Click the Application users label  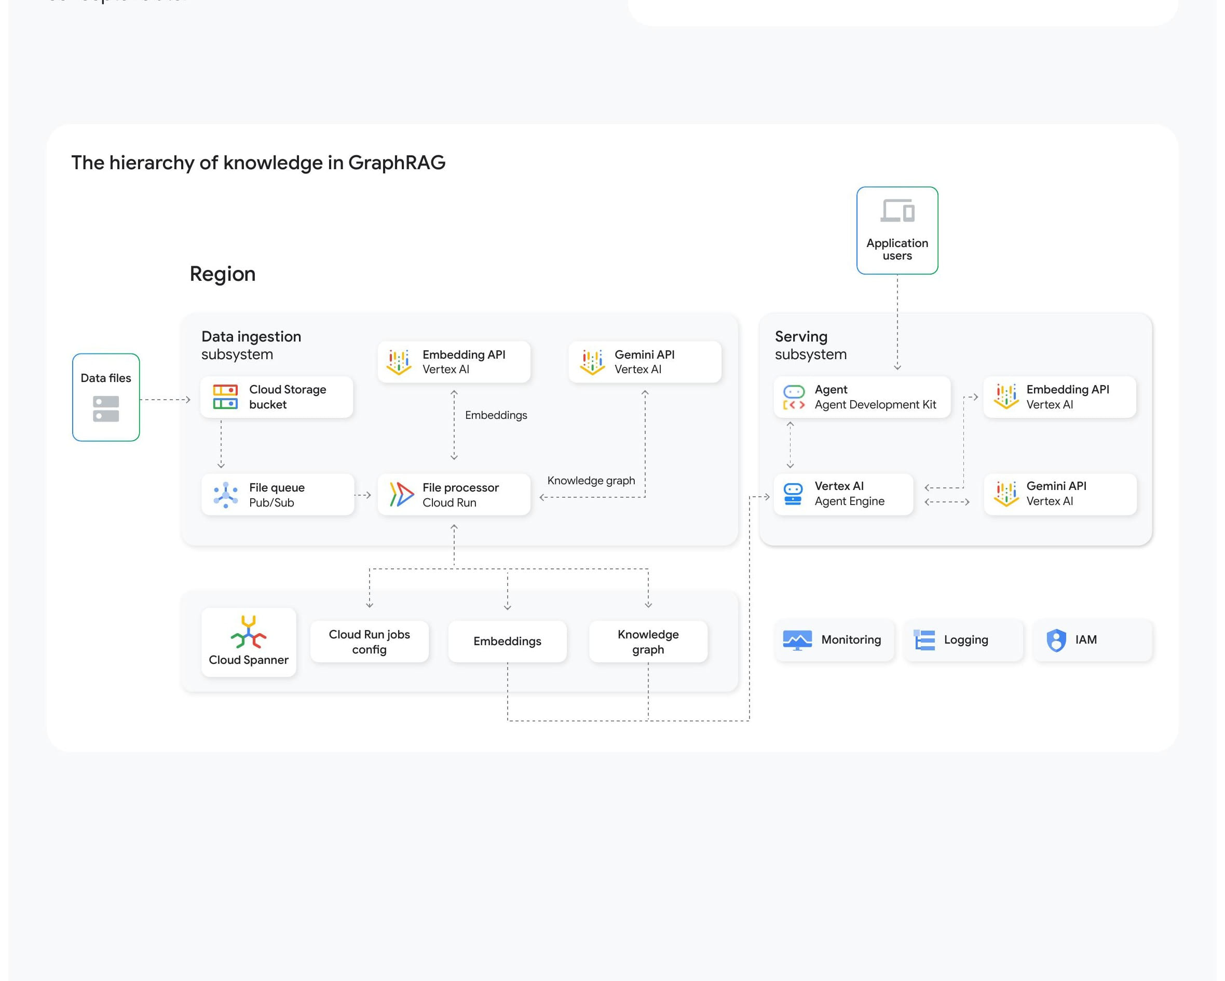[897, 249]
